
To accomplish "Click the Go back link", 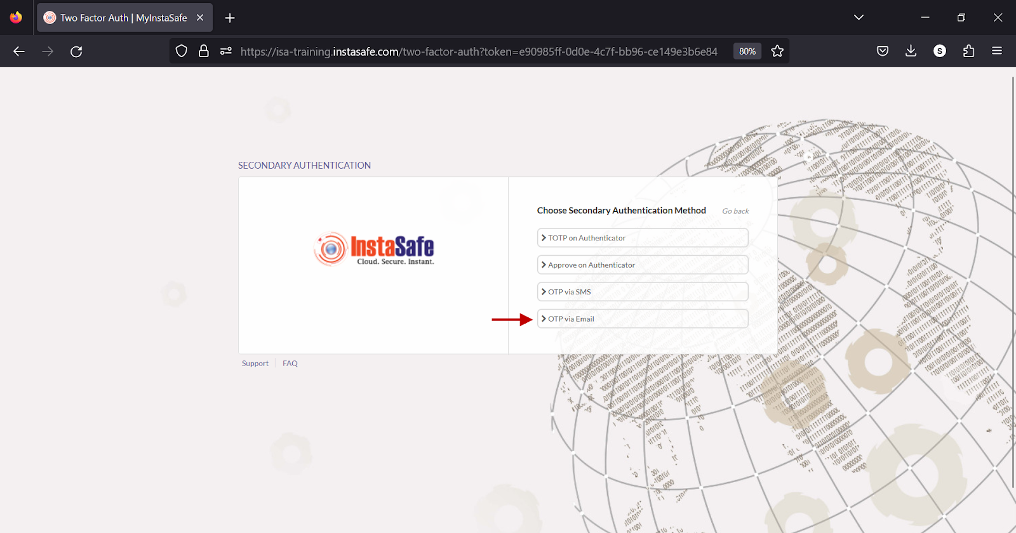I will [x=735, y=211].
